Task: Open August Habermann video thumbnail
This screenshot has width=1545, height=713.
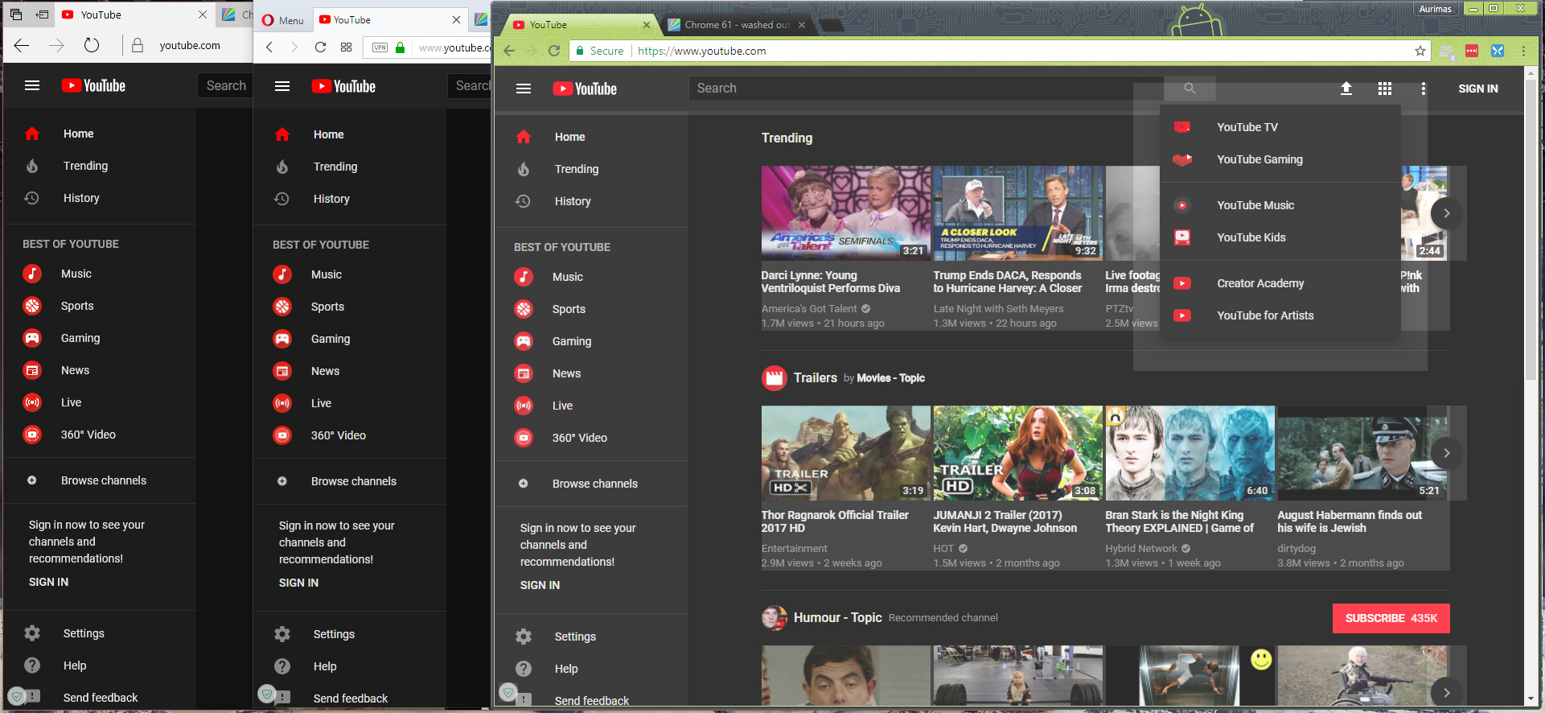Action: point(1362,453)
